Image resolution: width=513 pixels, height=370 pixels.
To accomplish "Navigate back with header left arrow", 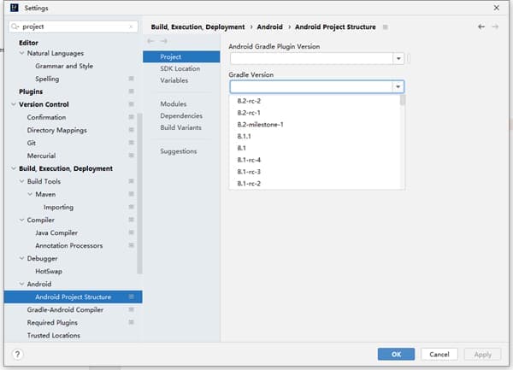I will pos(482,26).
